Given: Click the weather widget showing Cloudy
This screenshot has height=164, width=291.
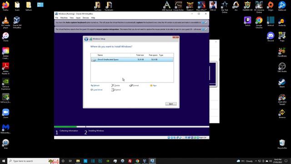Looking at the screenshot, I should pos(245,161).
